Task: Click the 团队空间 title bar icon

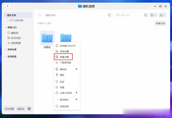Action: 80,6
